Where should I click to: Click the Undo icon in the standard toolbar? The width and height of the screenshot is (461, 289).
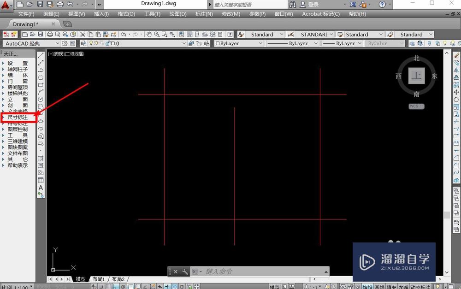click(123, 34)
